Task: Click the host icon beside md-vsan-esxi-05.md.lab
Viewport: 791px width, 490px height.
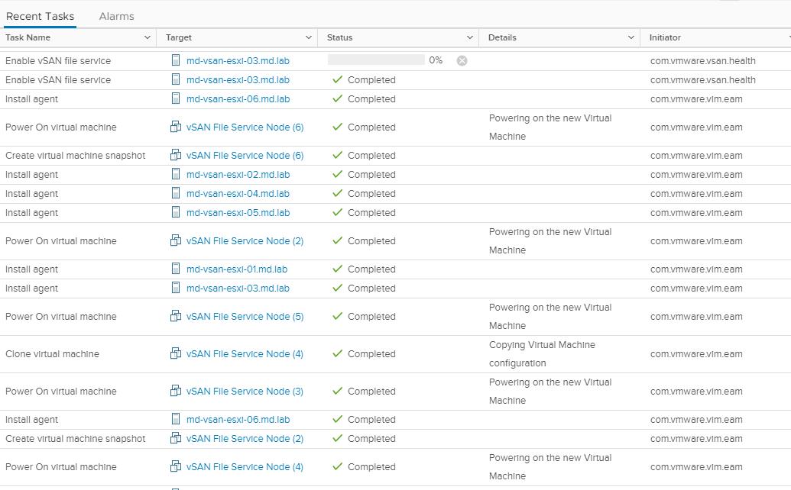Action: point(176,212)
